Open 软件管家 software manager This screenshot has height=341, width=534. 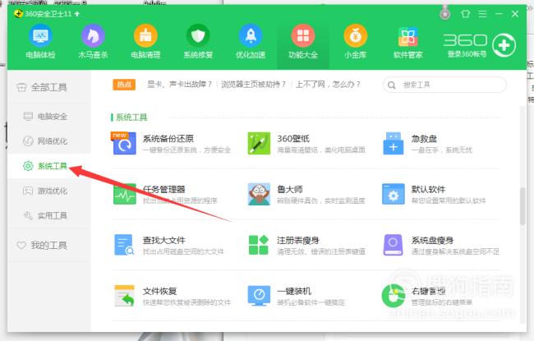coord(407,42)
